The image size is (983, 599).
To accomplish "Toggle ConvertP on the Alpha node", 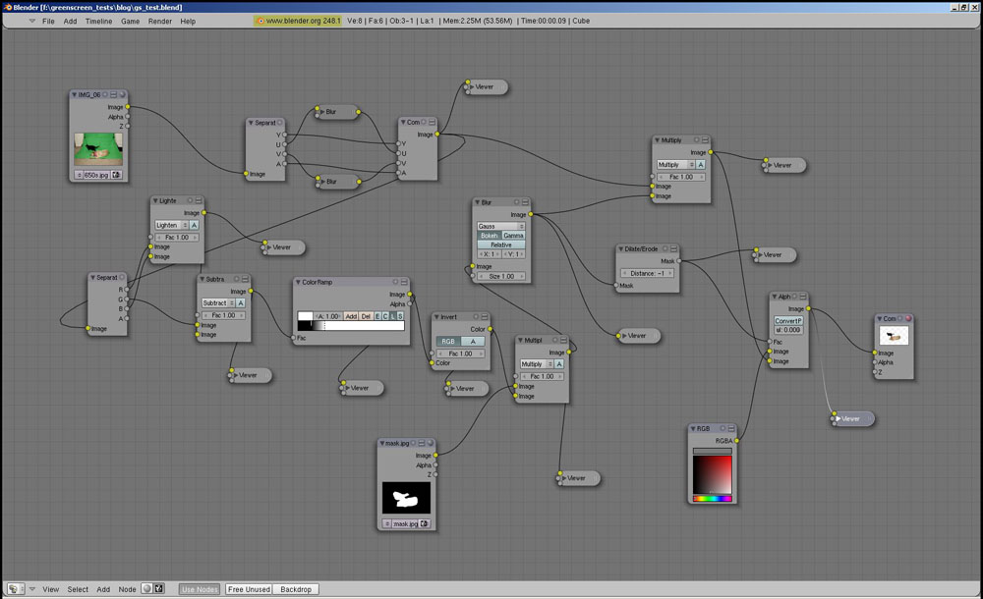I will 788,321.
